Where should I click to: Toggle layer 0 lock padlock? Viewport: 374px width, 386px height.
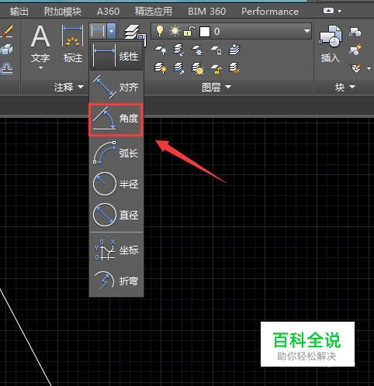click(189, 31)
